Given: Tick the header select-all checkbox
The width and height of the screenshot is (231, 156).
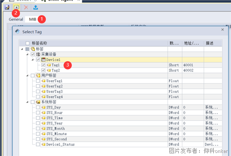Looking at the screenshot, I should pyautogui.click(x=27, y=43).
